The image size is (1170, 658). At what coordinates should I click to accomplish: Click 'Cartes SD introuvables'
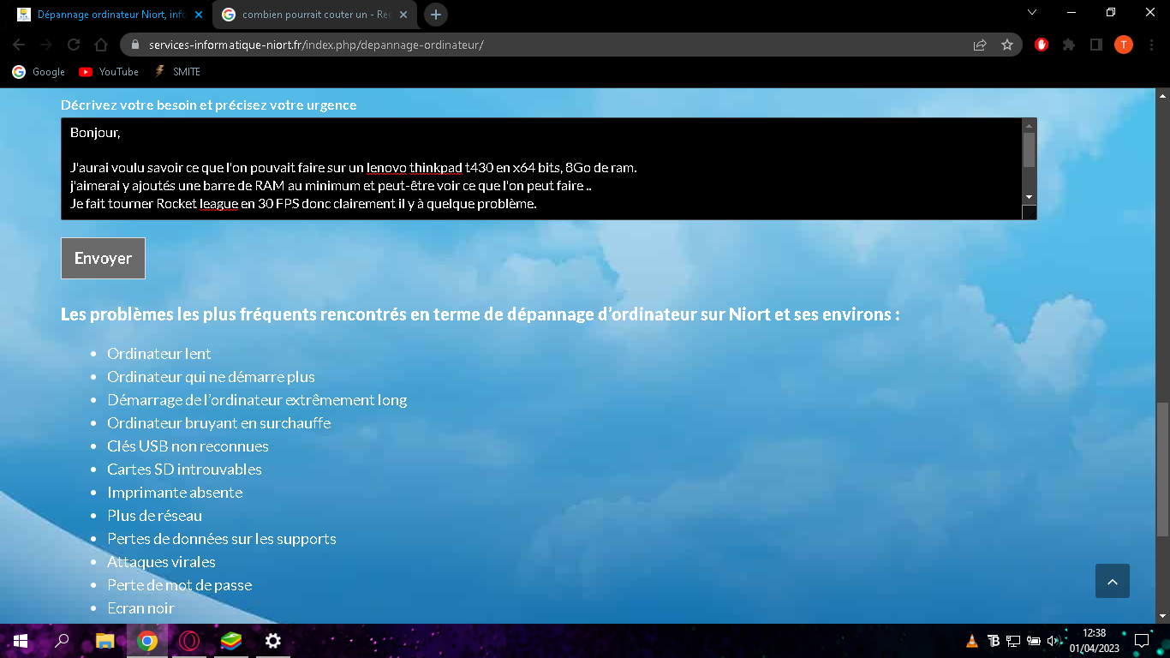click(x=184, y=469)
